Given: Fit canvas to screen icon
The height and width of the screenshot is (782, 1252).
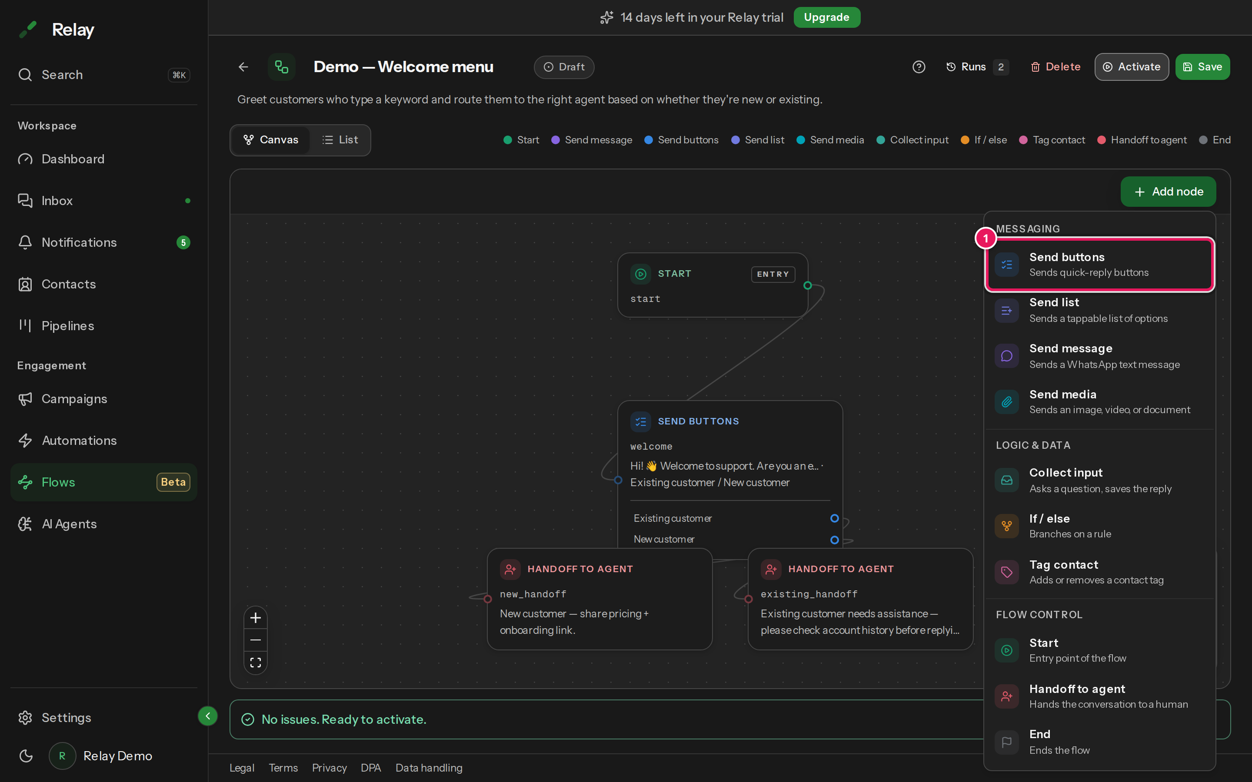Looking at the screenshot, I should pos(256,663).
